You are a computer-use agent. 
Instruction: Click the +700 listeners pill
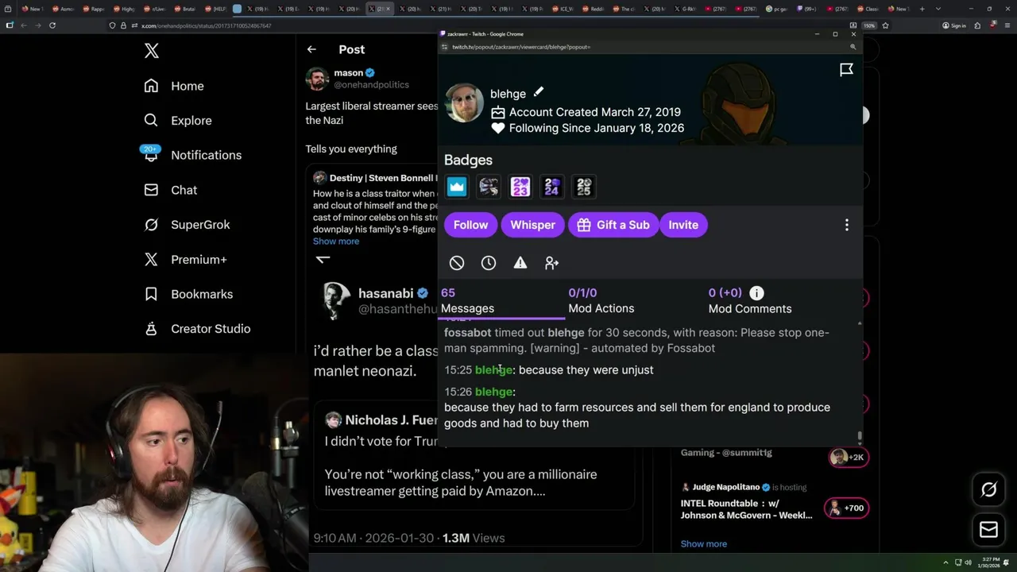point(846,508)
